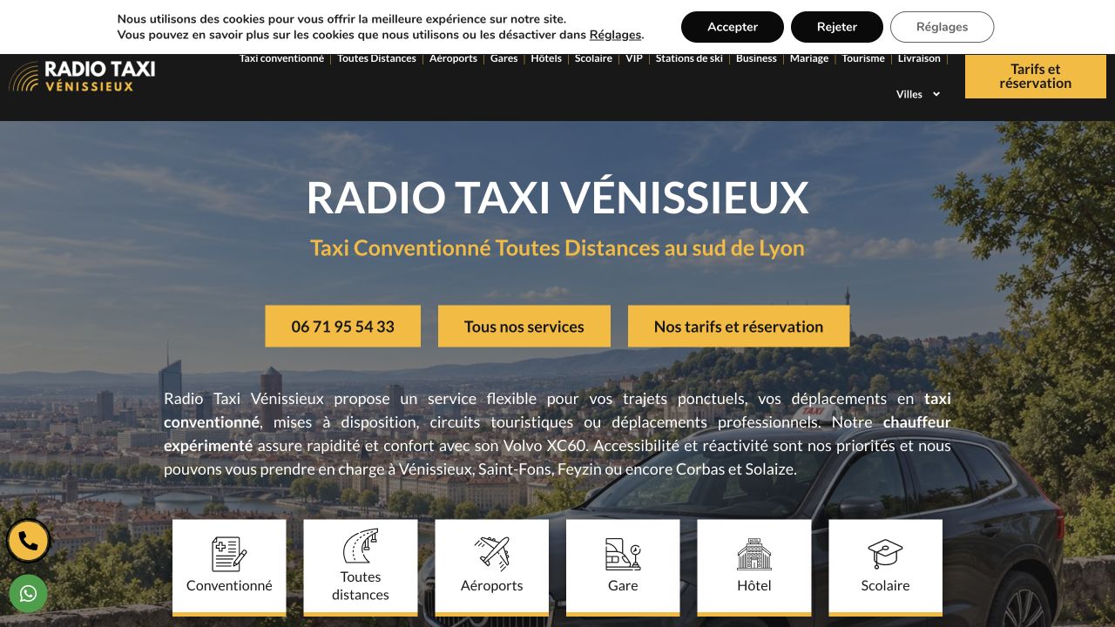Click the Tarifs et réservation header button
This screenshot has width=1115, height=627.
tap(1036, 76)
